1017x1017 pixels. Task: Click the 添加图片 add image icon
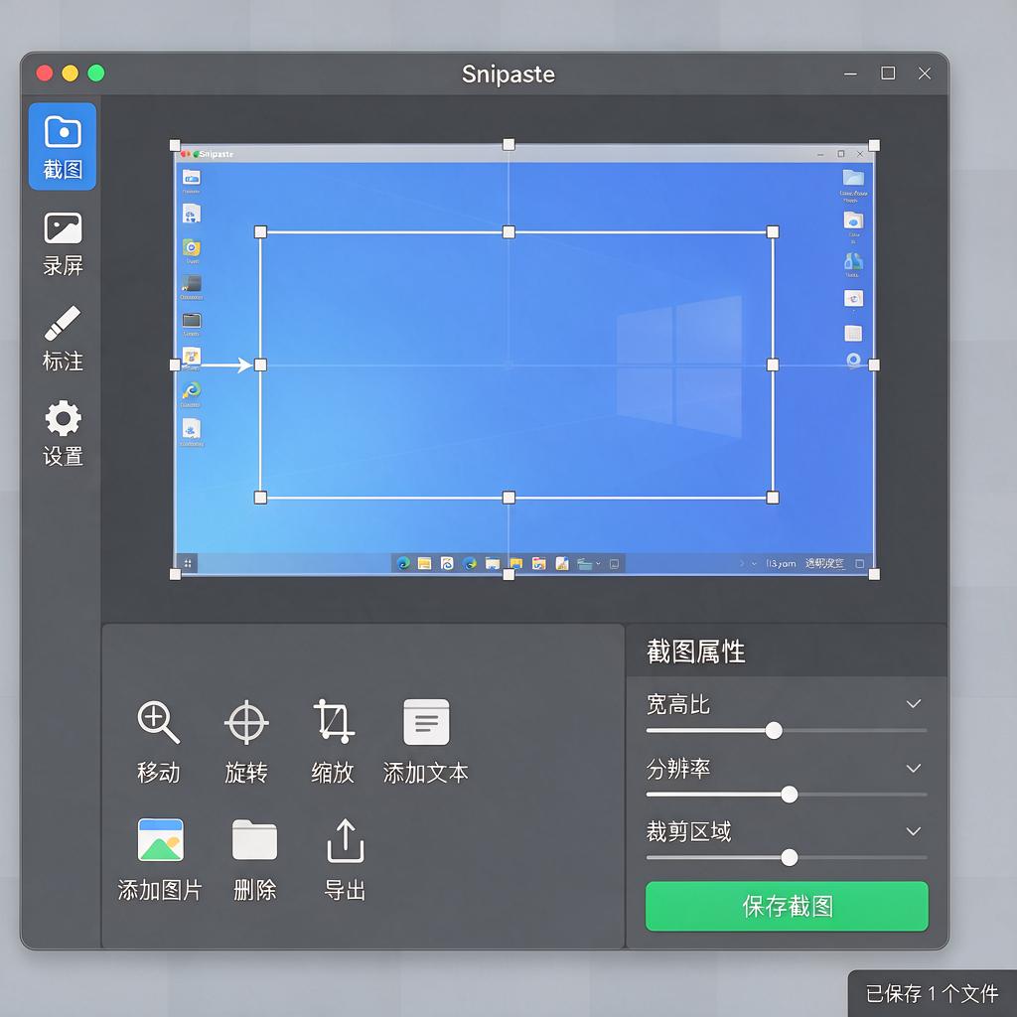(160, 840)
